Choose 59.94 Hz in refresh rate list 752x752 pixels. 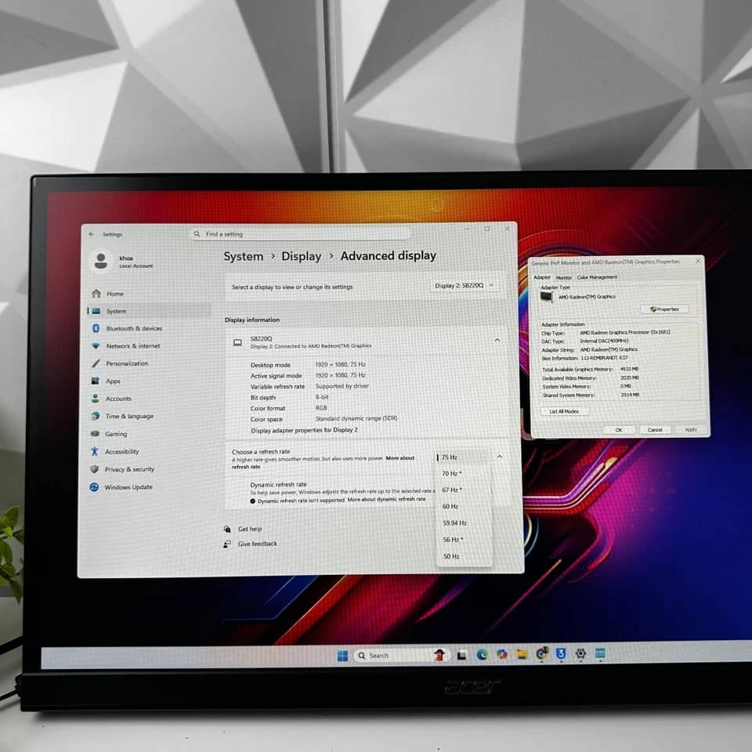[x=465, y=522]
